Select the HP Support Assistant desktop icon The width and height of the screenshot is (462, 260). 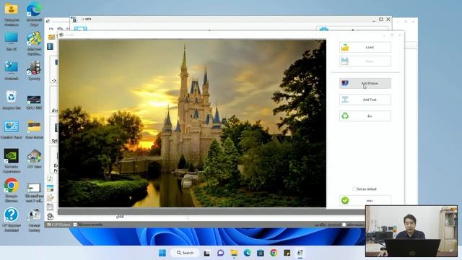[x=12, y=220]
